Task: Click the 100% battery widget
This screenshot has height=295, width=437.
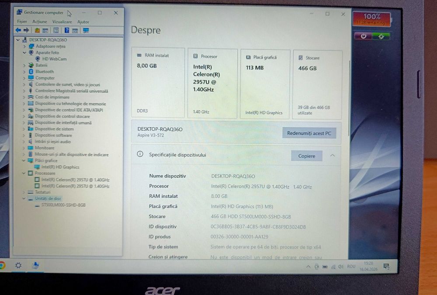Action: [x=371, y=19]
